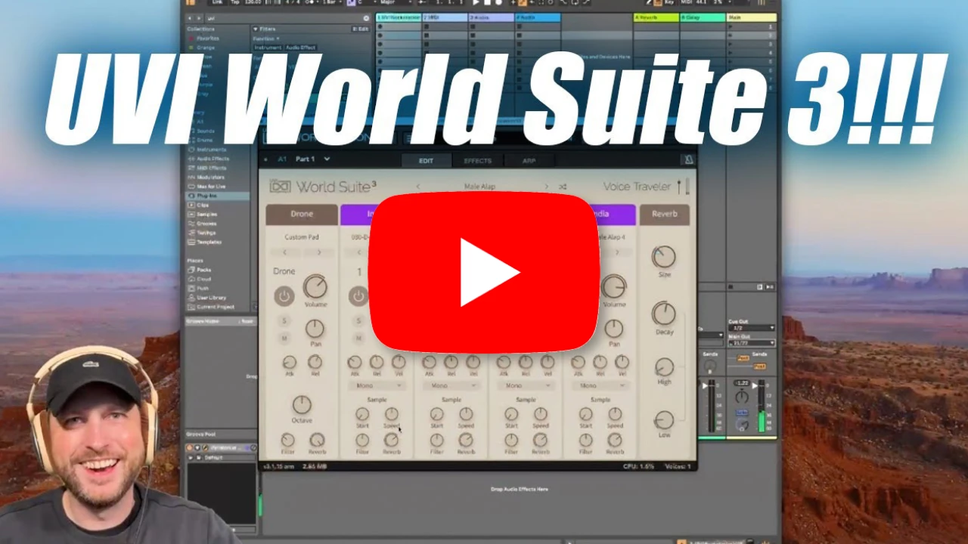Adjust the Reverb Decay knob

(x=664, y=314)
